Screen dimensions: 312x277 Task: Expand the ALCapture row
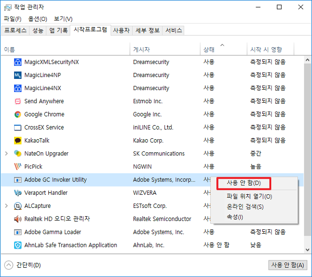click(6, 206)
